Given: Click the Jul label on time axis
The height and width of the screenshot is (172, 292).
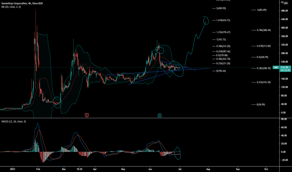Looking at the screenshot, I should pyautogui.click(x=180, y=169).
